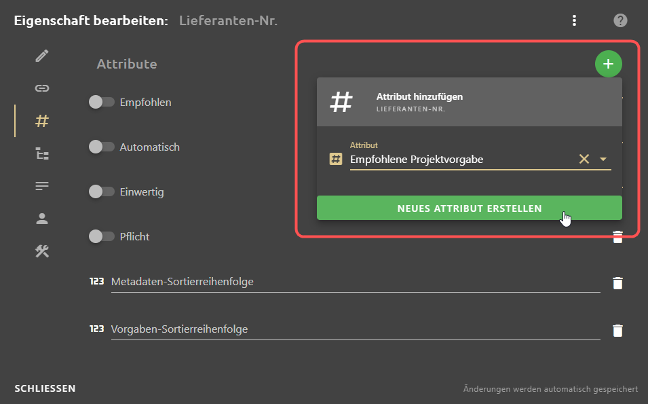Click the hash icon beside Attribut field

[336, 159]
